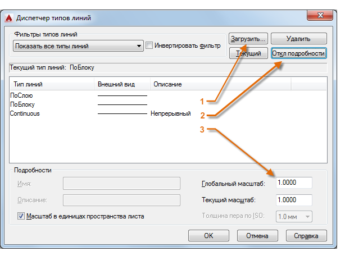
Task: Uncheck the paper space units scale checkbox
Action: coord(22,216)
